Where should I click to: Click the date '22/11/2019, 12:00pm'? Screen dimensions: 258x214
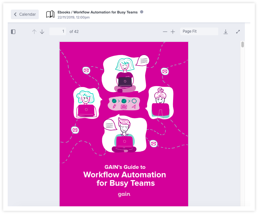point(73,17)
